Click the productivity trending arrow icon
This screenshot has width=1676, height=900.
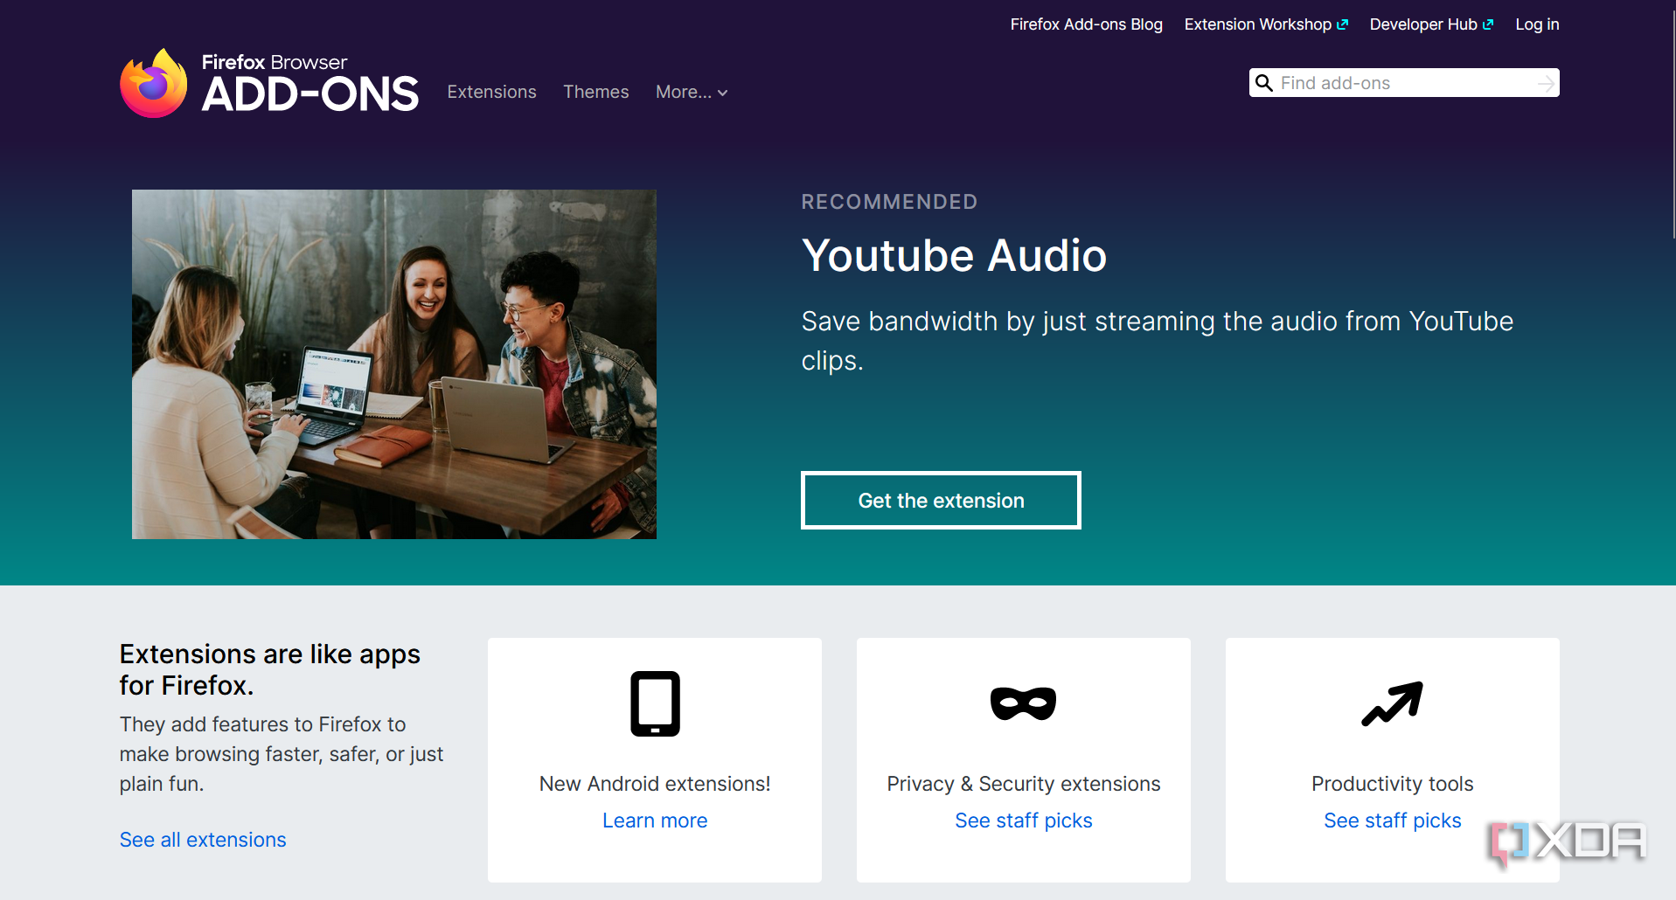coord(1392,703)
